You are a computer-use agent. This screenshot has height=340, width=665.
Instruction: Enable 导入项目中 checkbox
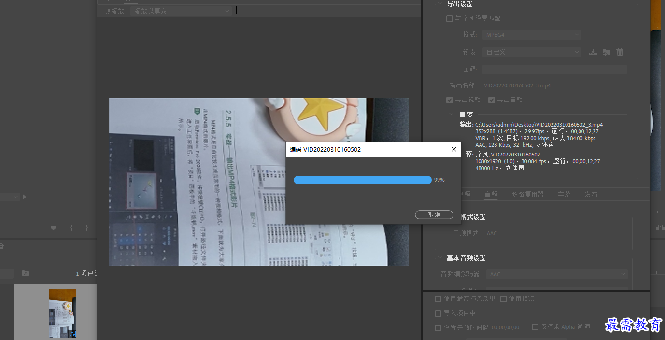pyautogui.click(x=438, y=313)
